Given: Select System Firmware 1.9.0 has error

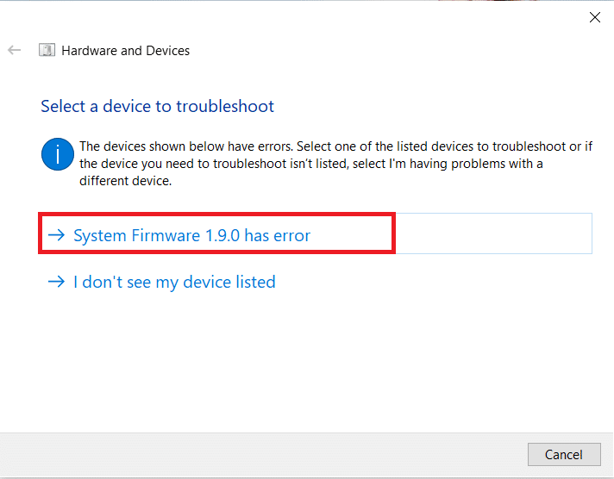Looking at the screenshot, I should click(191, 235).
